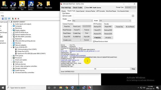Click the 0% progress bar
This screenshot has width=161, height=90.
click(x=95, y=69)
